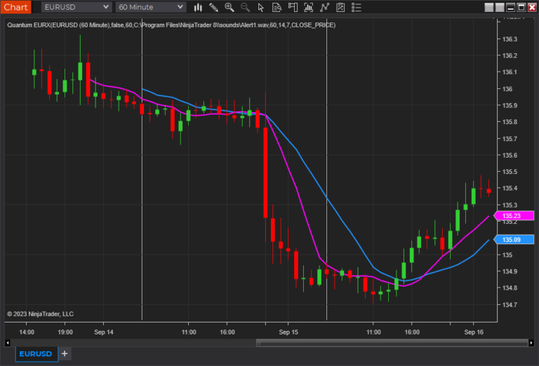Click the magenta 135.23 price marker

pos(516,216)
